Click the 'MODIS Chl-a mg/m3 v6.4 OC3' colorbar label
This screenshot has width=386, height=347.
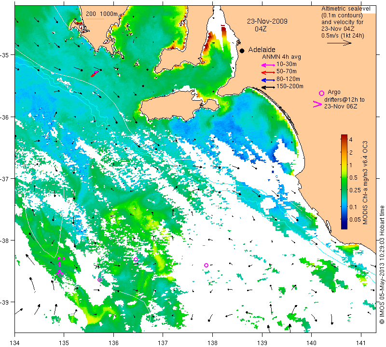coord(365,183)
